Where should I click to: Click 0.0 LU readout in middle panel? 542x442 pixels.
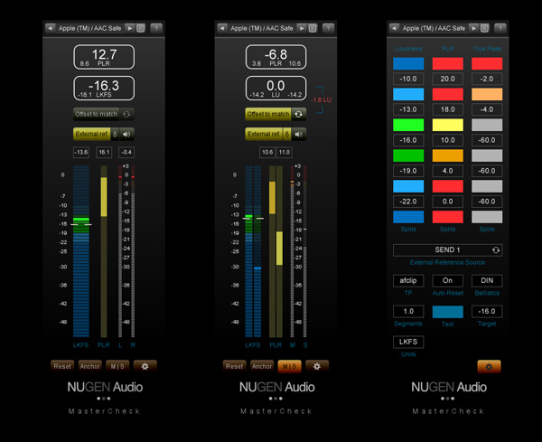click(x=276, y=89)
